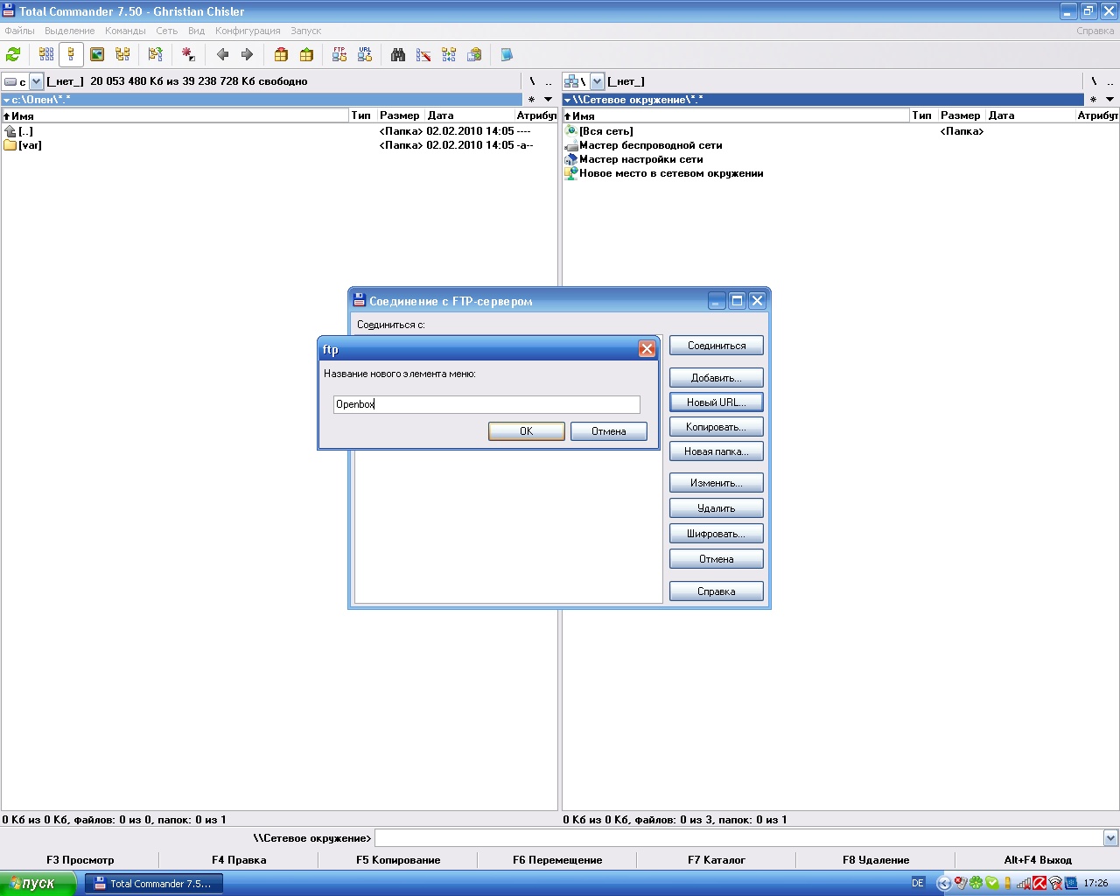
Task: Click the tree icon with green arrow
Action: pos(156,54)
